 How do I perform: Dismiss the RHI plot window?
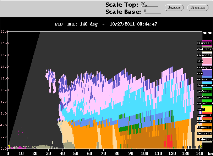(198, 7)
